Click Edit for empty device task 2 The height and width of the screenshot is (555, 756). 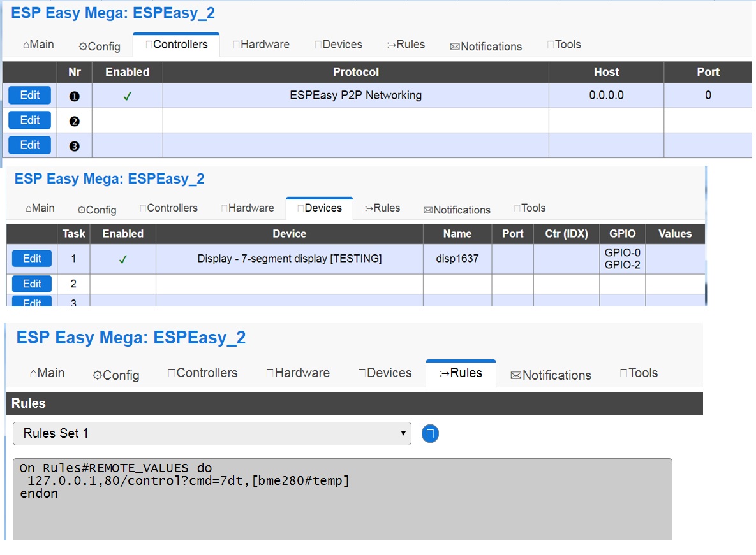click(32, 284)
